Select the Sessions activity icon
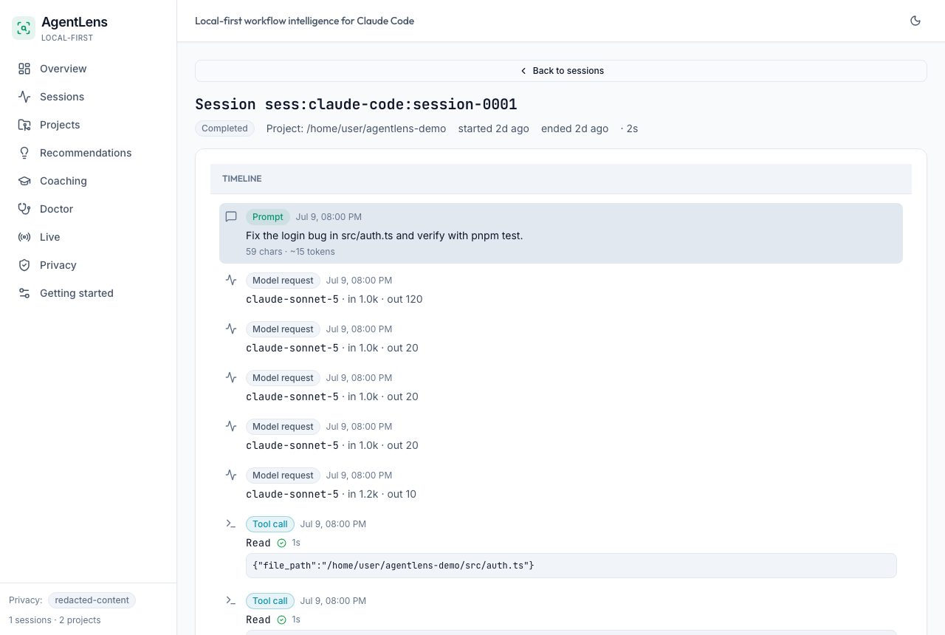 pyautogui.click(x=24, y=97)
